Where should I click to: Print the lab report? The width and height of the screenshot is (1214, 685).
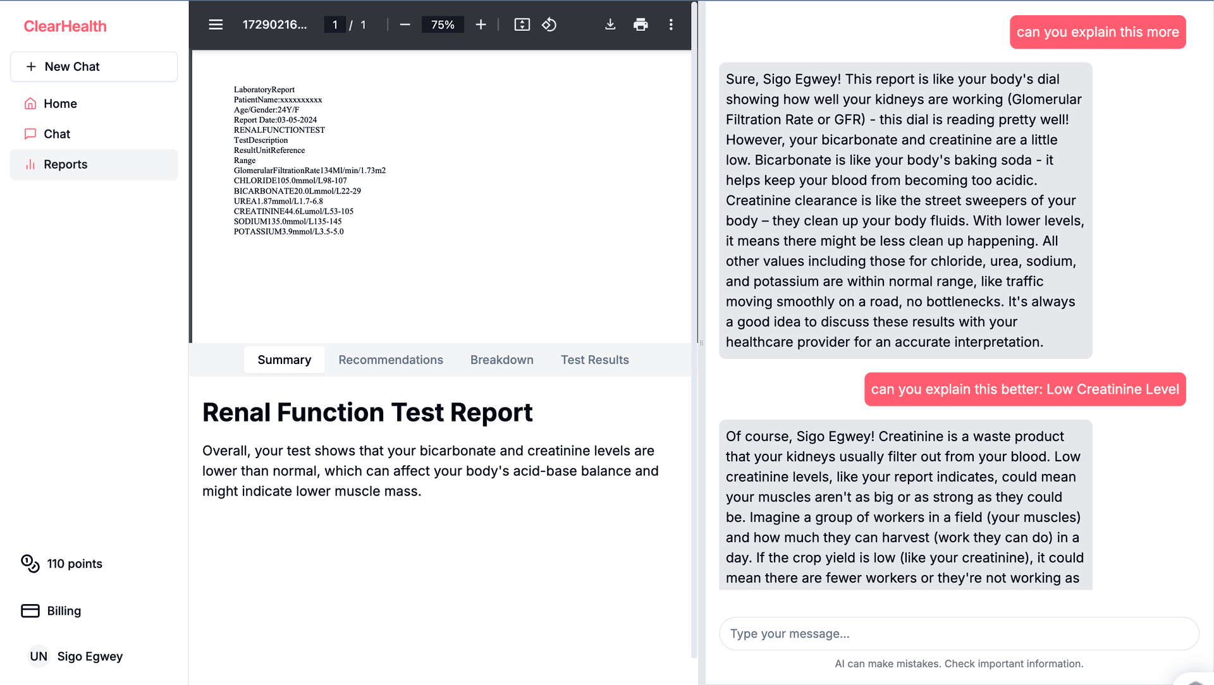click(x=641, y=25)
